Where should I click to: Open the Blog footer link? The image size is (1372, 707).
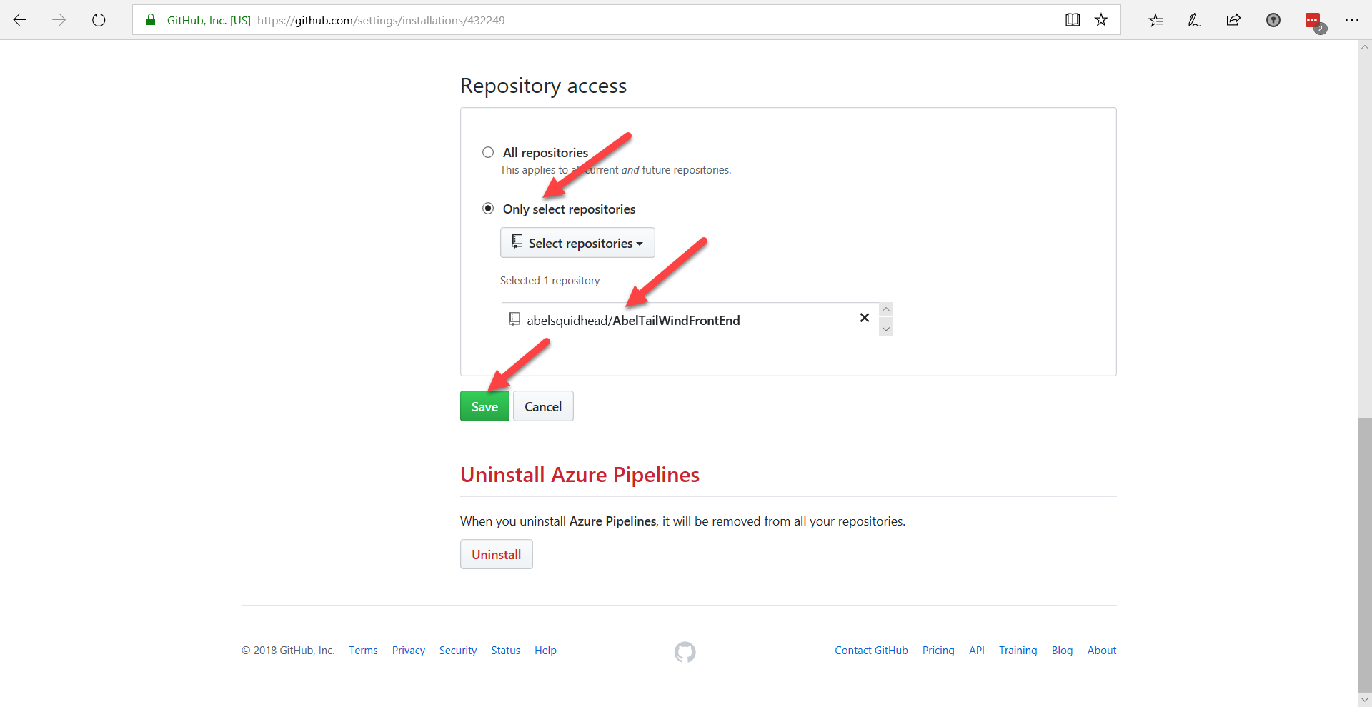click(x=1062, y=651)
